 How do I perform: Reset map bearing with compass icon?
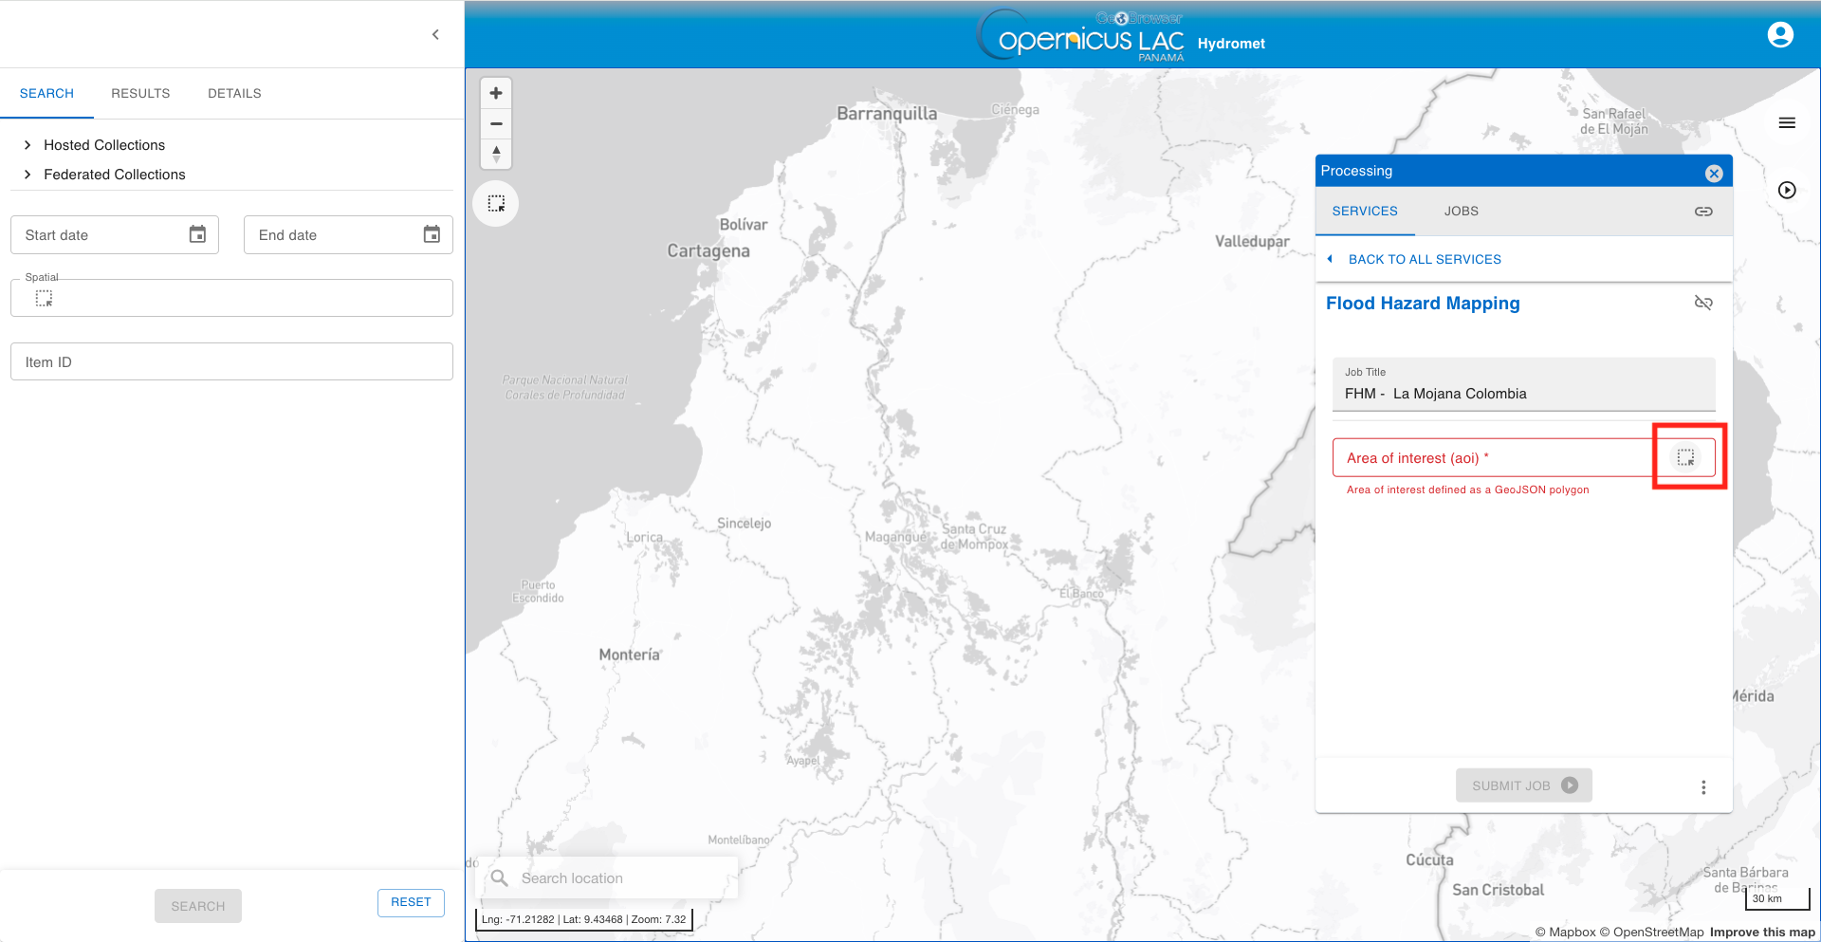496,154
